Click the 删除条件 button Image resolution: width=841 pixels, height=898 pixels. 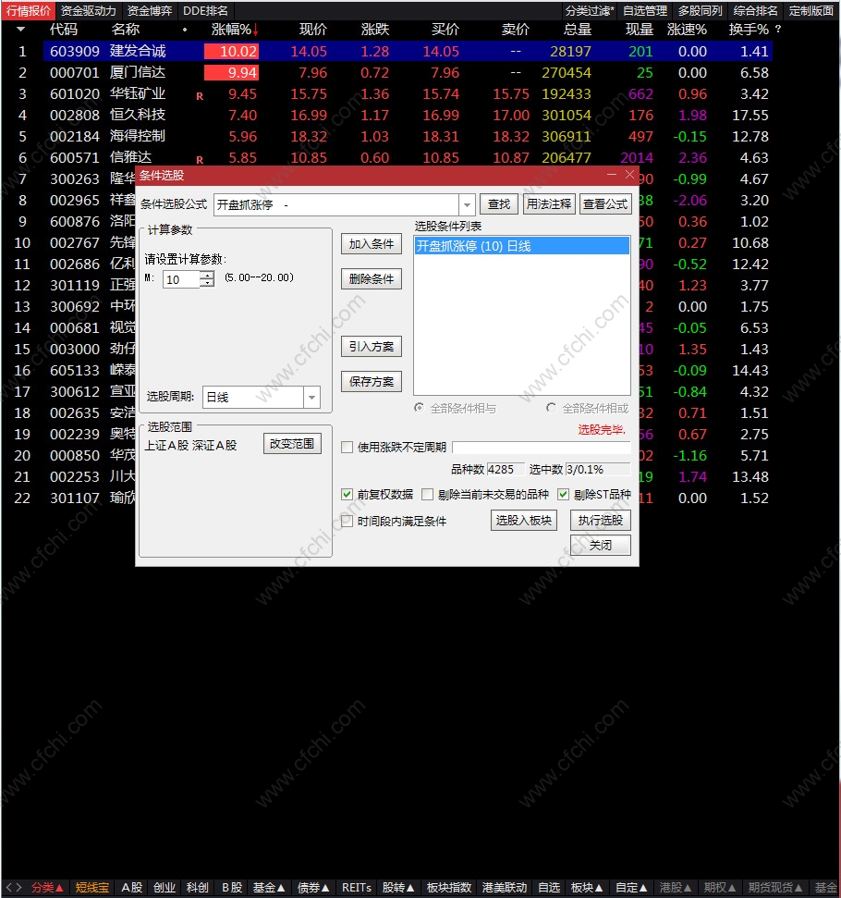[372, 279]
